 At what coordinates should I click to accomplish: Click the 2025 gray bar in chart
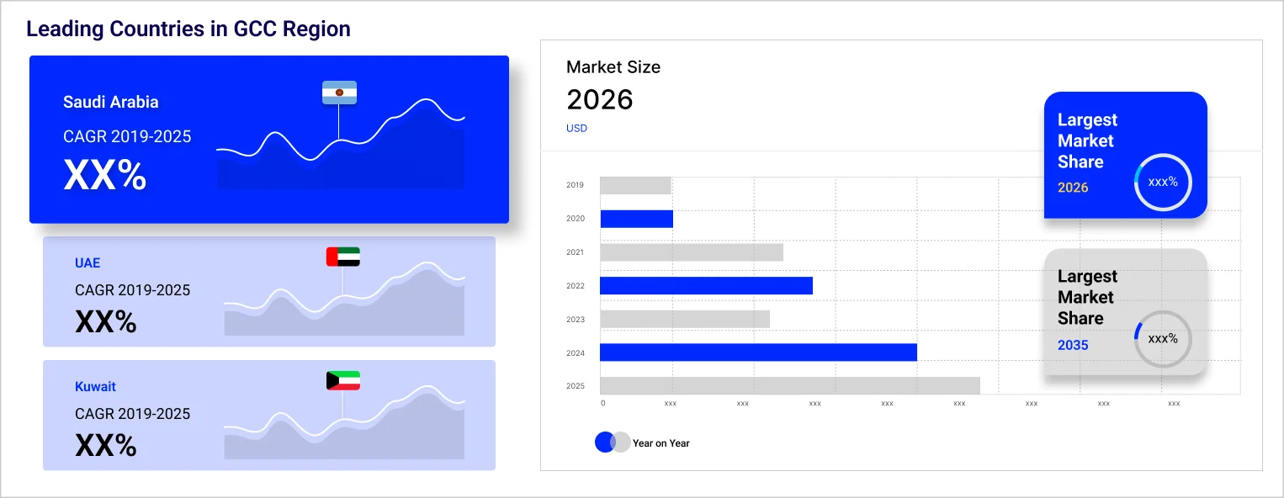coord(789,385)
